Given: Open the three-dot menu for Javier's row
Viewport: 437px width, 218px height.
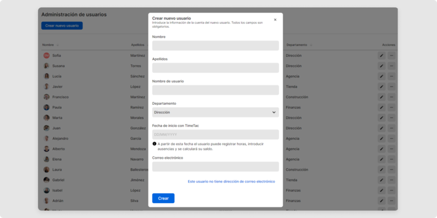Looking at the screenshot, I should pos(391,86).
